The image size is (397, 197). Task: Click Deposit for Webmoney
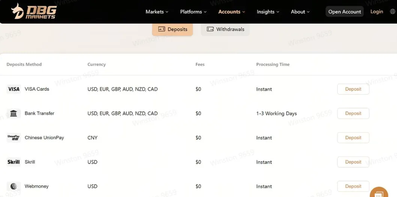coord(353,186)
